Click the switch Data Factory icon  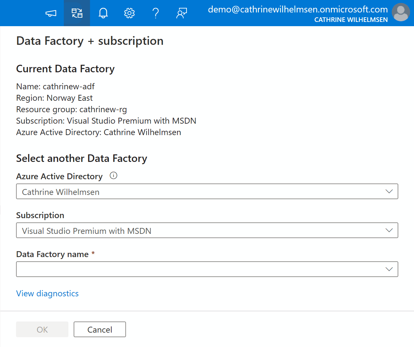tap(77, 13)
